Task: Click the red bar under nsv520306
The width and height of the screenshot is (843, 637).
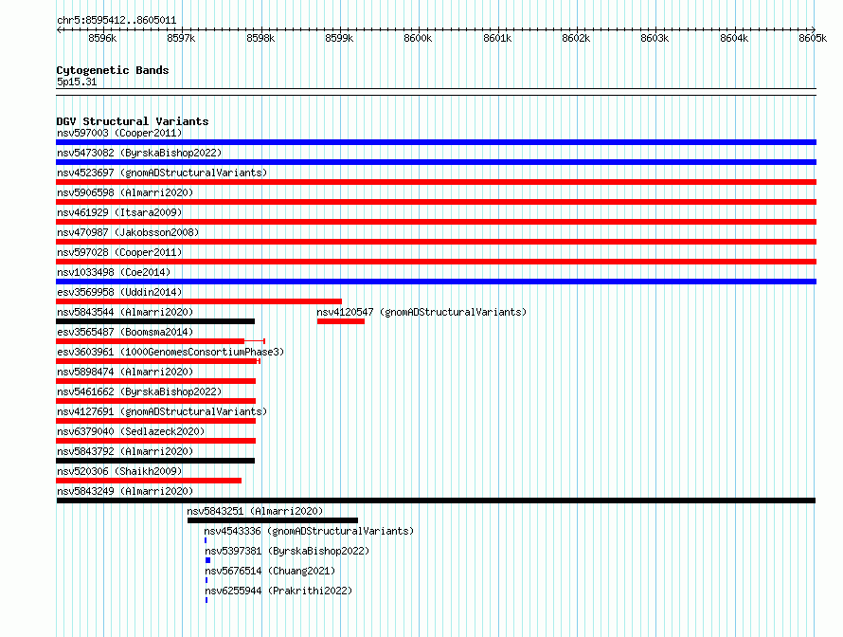Action: 149,481
